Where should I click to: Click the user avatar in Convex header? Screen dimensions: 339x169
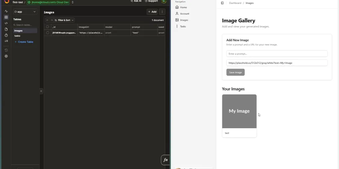tap(164, 1)
